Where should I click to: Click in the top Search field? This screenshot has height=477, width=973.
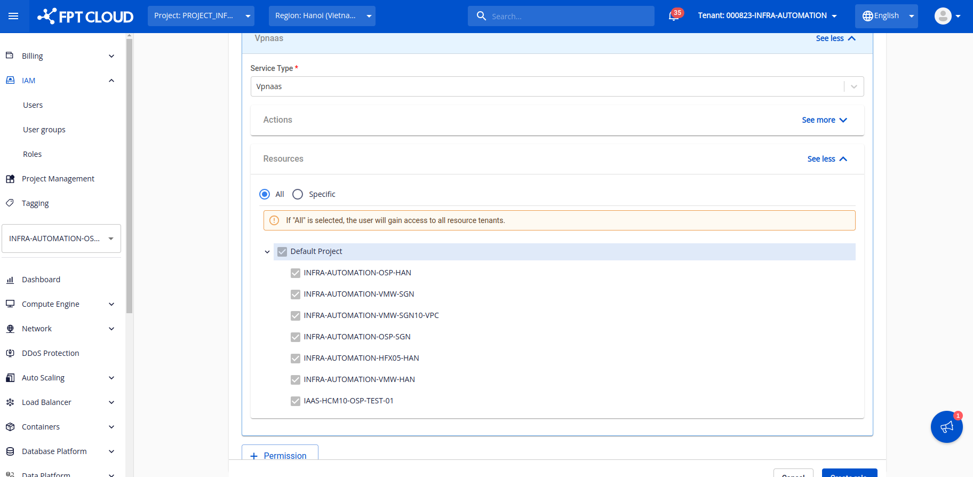click(565, 17)
